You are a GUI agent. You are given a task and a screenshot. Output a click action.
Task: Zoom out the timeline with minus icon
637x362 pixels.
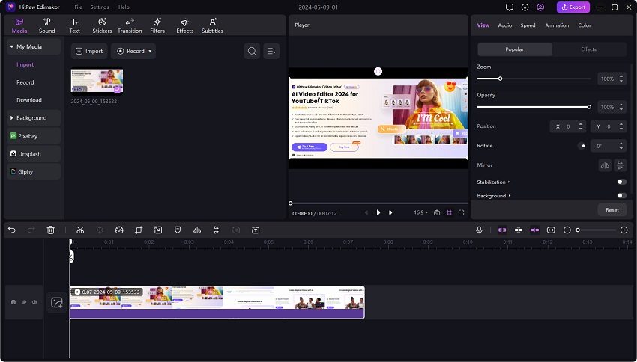pyautogui.click(x=567, y=230)
